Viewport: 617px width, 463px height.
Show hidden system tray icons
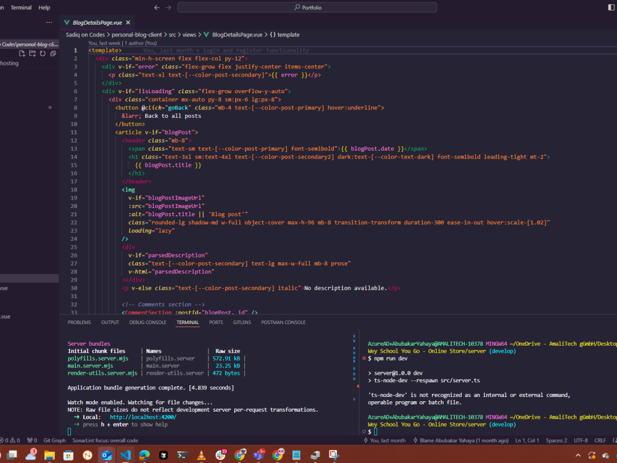click(578, 456)
